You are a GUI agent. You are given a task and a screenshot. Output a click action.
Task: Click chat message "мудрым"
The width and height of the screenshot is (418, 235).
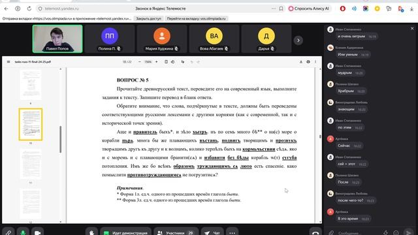click(350, 73)
